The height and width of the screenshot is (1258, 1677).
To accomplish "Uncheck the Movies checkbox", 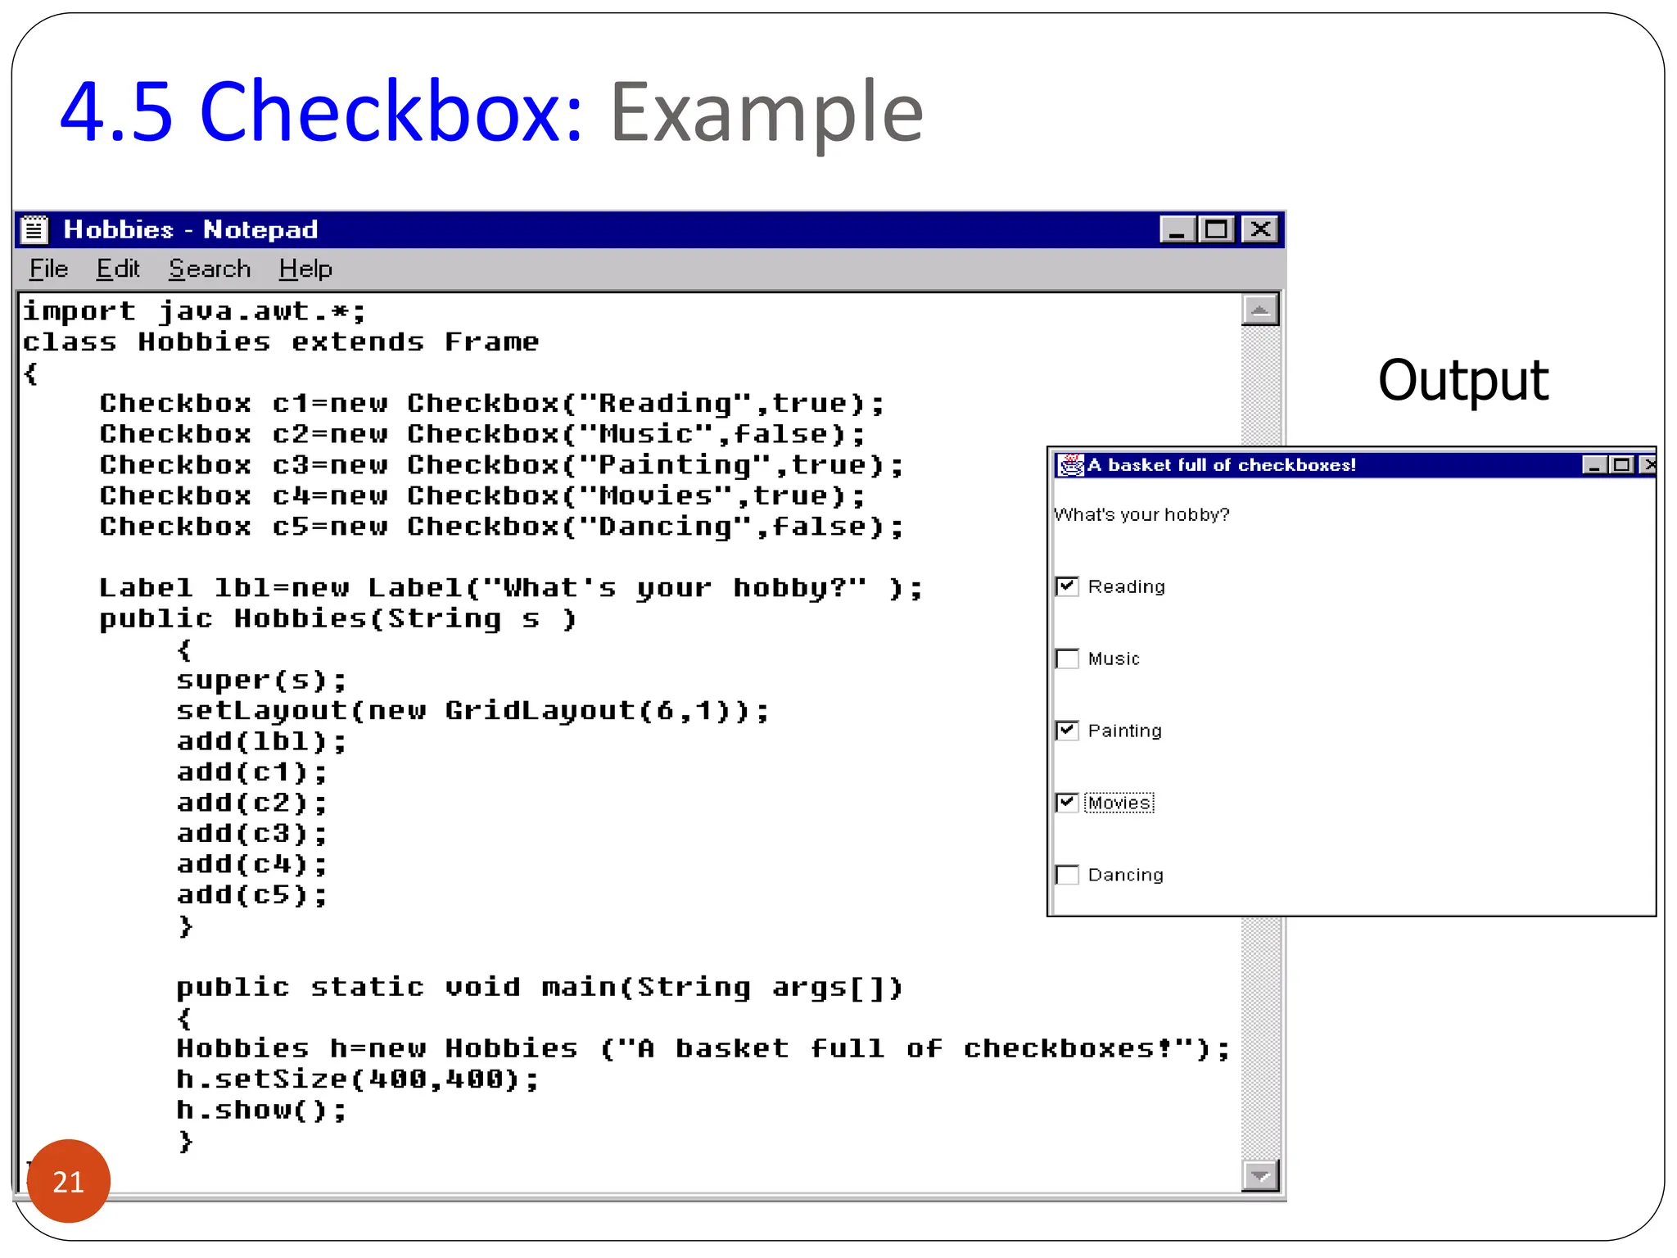I will coord(1067,803).
